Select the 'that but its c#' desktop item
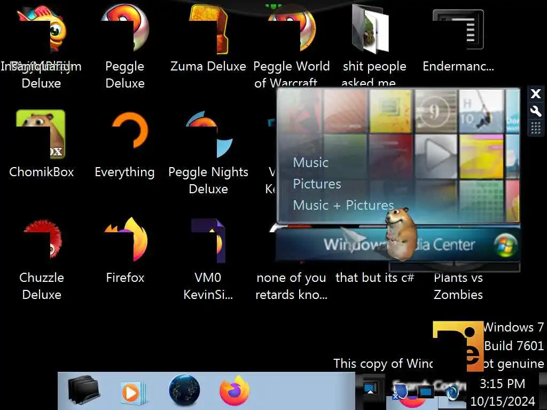547x410 pixels. [x=374, y=278]
